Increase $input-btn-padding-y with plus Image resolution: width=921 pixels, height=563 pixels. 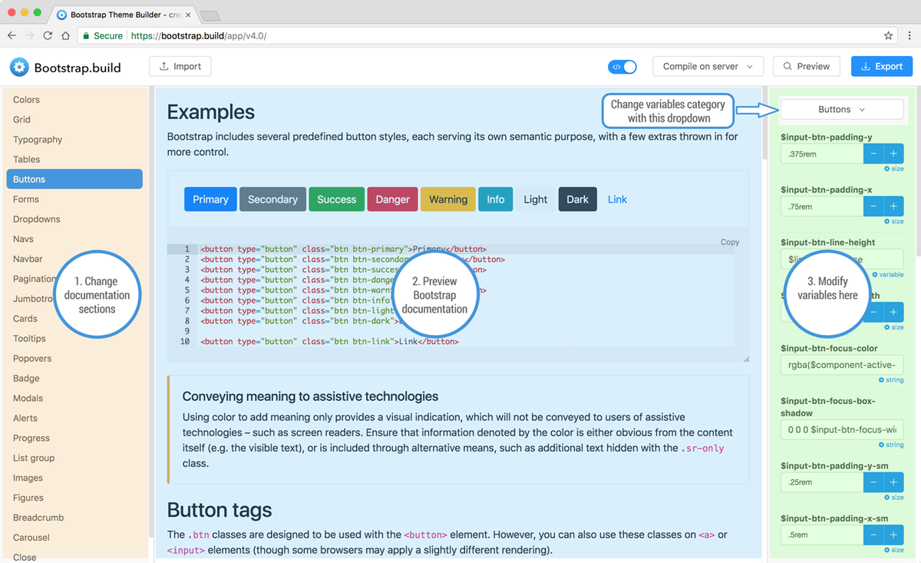click(893, 154)
